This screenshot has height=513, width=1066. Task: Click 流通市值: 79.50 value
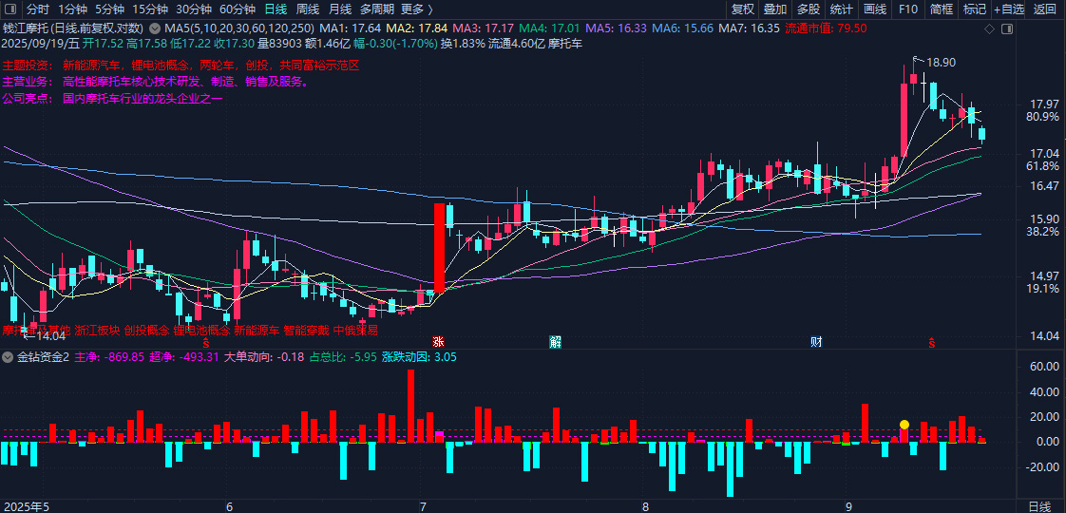pyautogui.click(x=826, y=29)
